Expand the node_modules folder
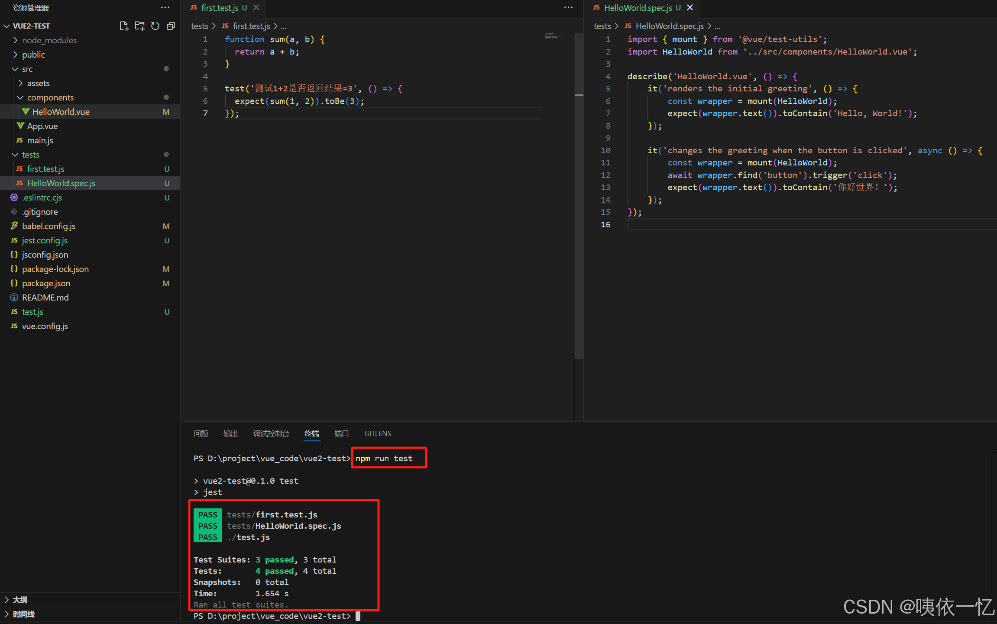Image resolution: width=997 pixels, height=624 pixels. pos(49,40)
